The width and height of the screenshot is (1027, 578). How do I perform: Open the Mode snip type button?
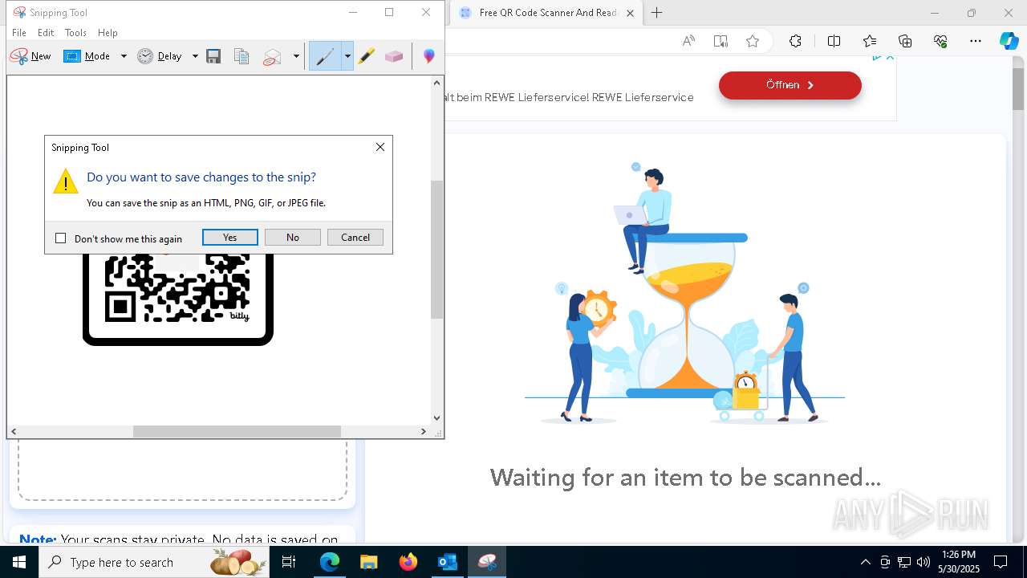[87, 56]
